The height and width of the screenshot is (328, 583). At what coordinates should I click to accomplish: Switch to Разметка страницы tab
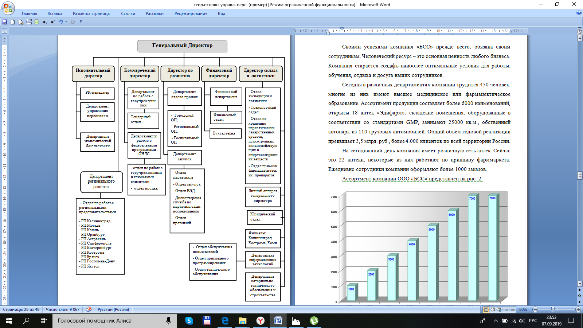click(91, 13)
